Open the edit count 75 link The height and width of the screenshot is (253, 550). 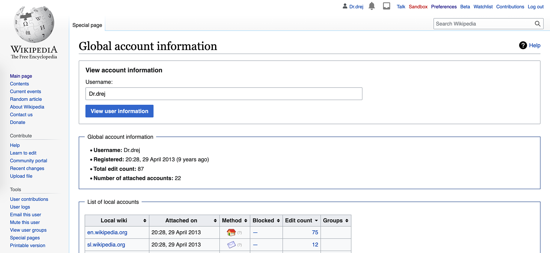(315, 232)
